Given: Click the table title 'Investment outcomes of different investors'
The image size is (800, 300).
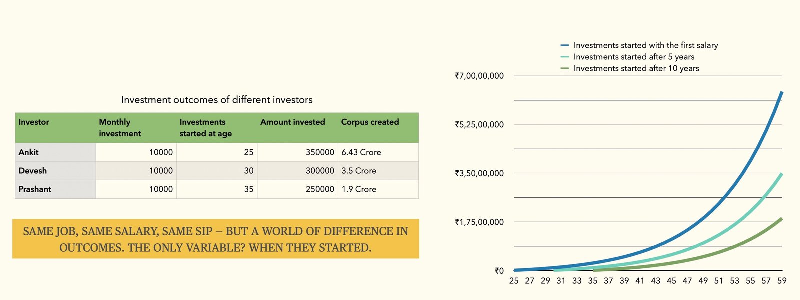Looking at the screenshot, I should (217, 100).
